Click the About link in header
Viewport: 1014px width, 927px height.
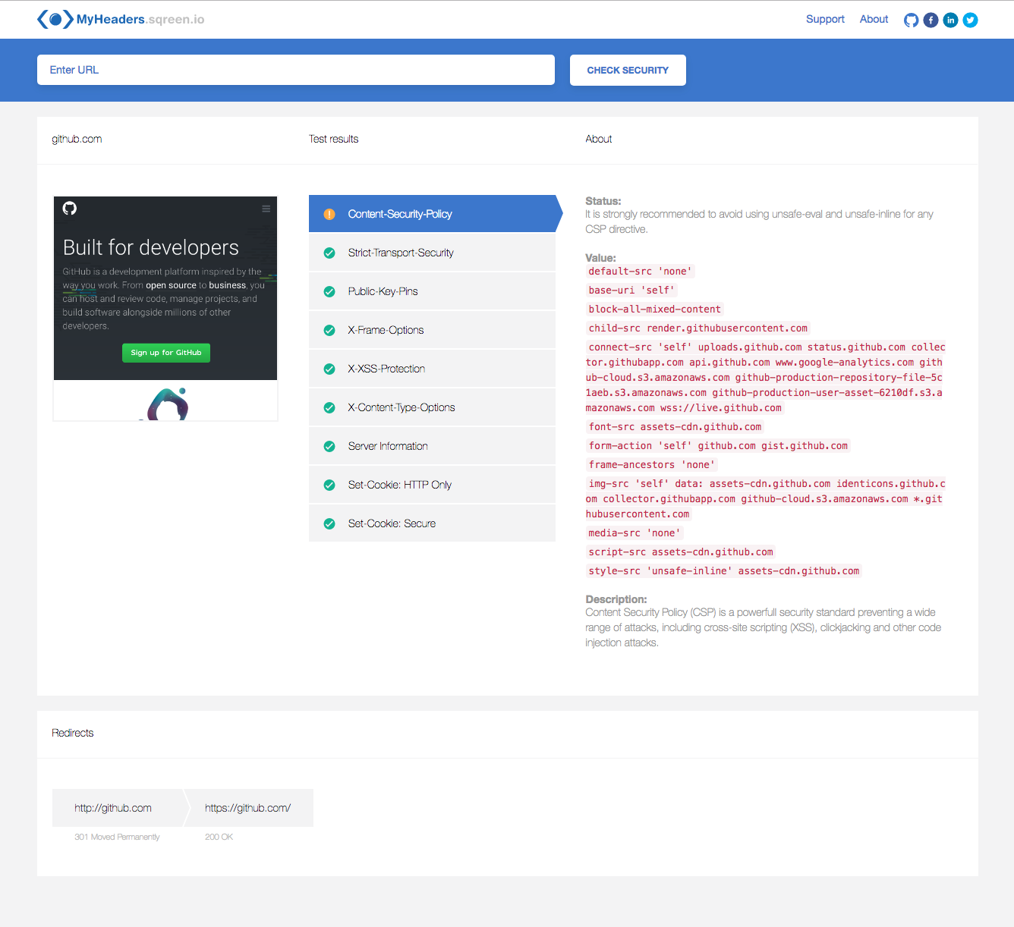(x=874, y=20)
